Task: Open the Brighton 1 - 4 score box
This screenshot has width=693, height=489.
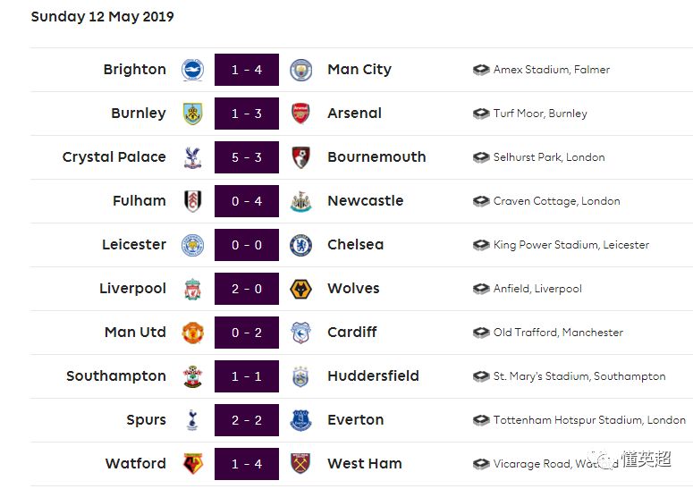Action: (247, 70)
